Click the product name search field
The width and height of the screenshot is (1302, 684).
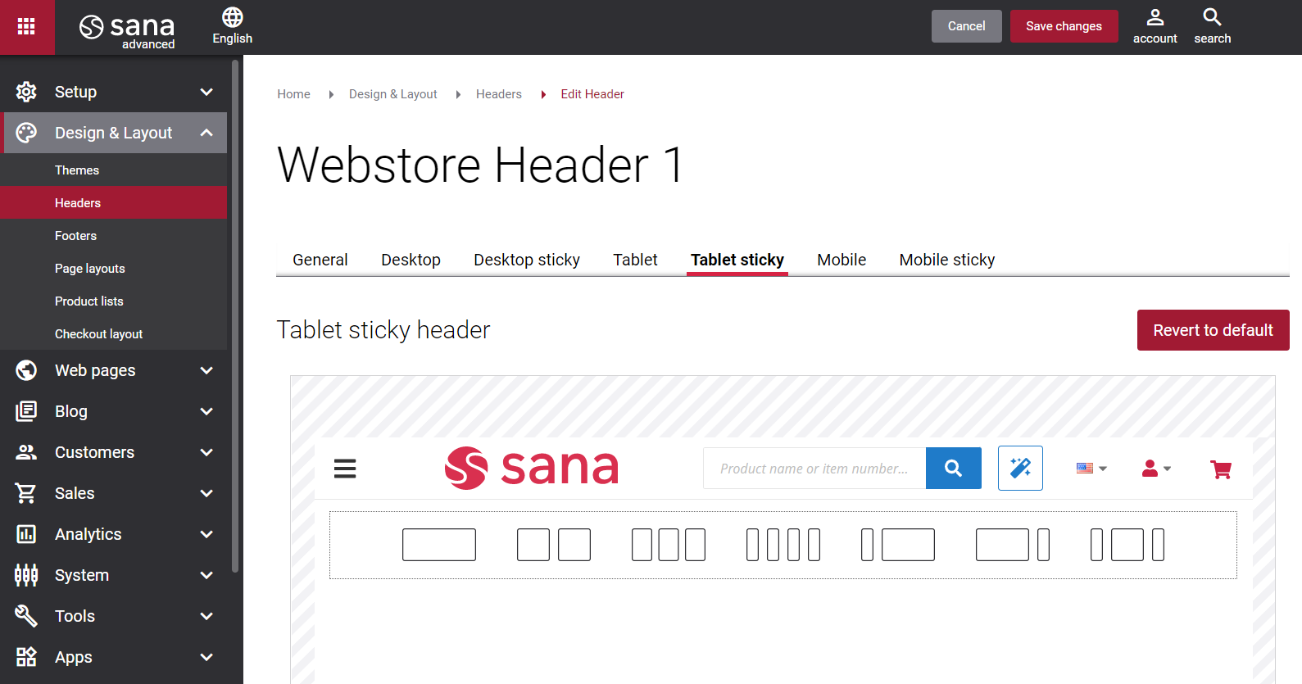tap(814, 468)
